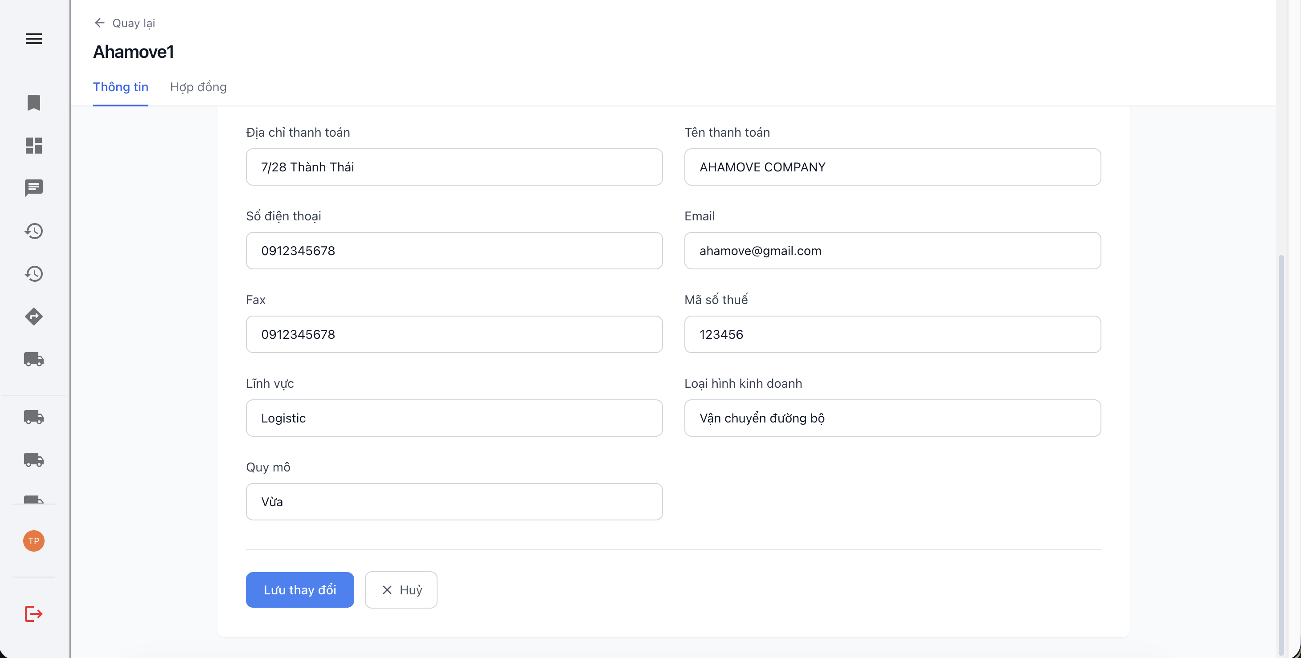The height and width of the screenshot is (658, 1301).
Task: Open the Lĩnh vực Logistic field
Action: (454, 418)
